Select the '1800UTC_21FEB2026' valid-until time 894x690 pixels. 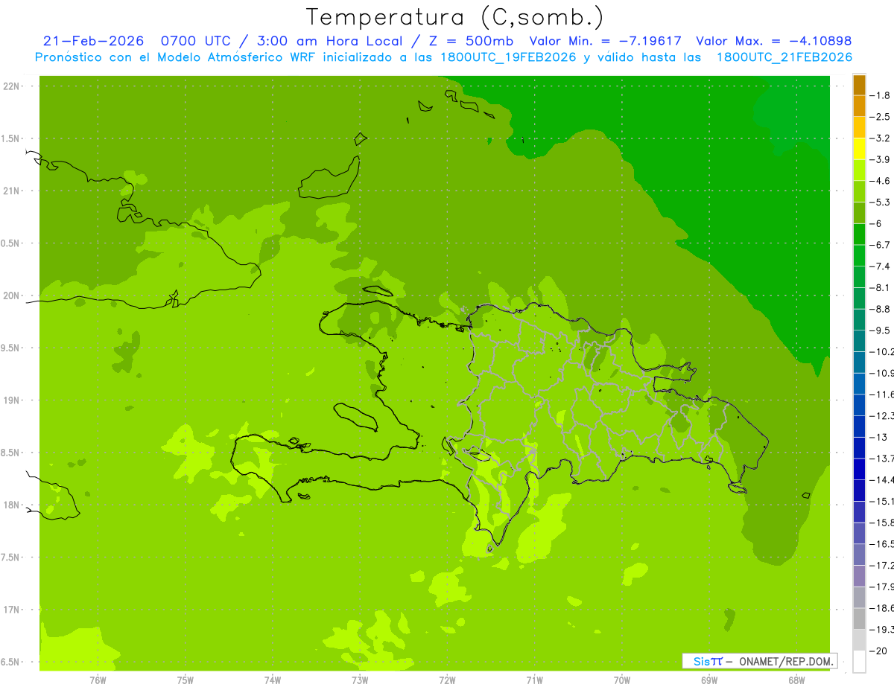pyautogui.click(x=784, y=57)
